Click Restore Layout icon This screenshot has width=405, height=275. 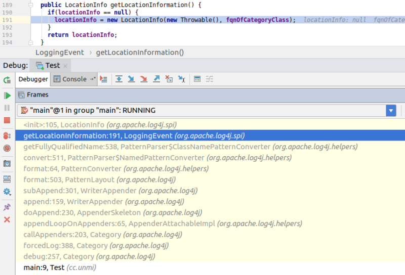[x=7, y=178]
